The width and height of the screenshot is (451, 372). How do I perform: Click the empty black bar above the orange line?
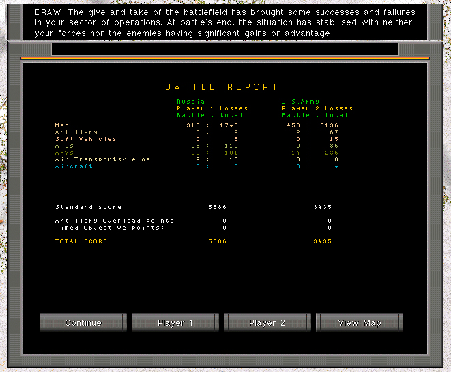coord(225,49)
